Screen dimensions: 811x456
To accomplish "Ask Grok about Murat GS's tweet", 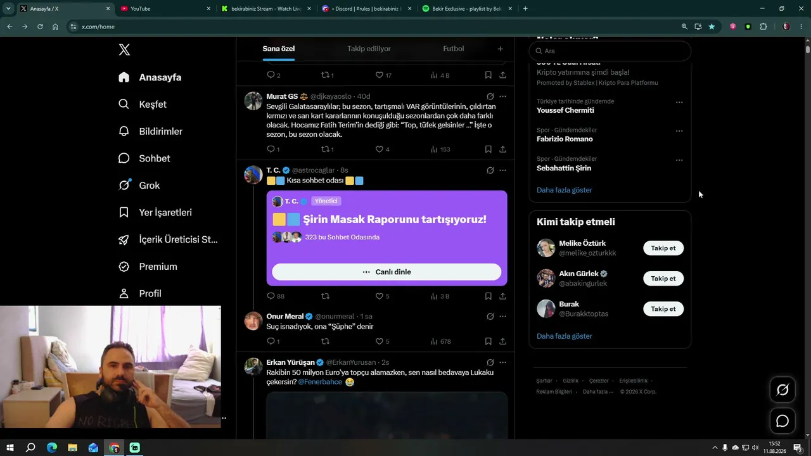I will click(x=490, y=97).
